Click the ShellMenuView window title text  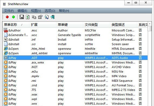tap(18, 4)
